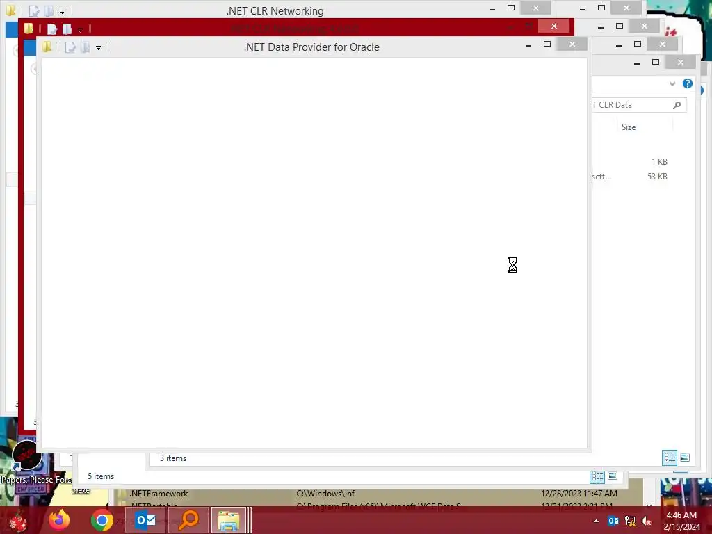
Task: Open the system menu folder icon of .NET Data Provider for Oracle window
Action: 47,47
